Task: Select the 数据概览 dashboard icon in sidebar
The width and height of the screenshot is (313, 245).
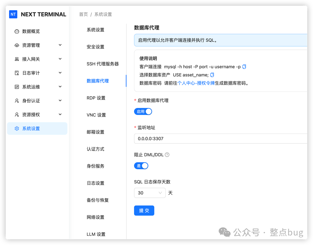Action: tap(17, 31)
